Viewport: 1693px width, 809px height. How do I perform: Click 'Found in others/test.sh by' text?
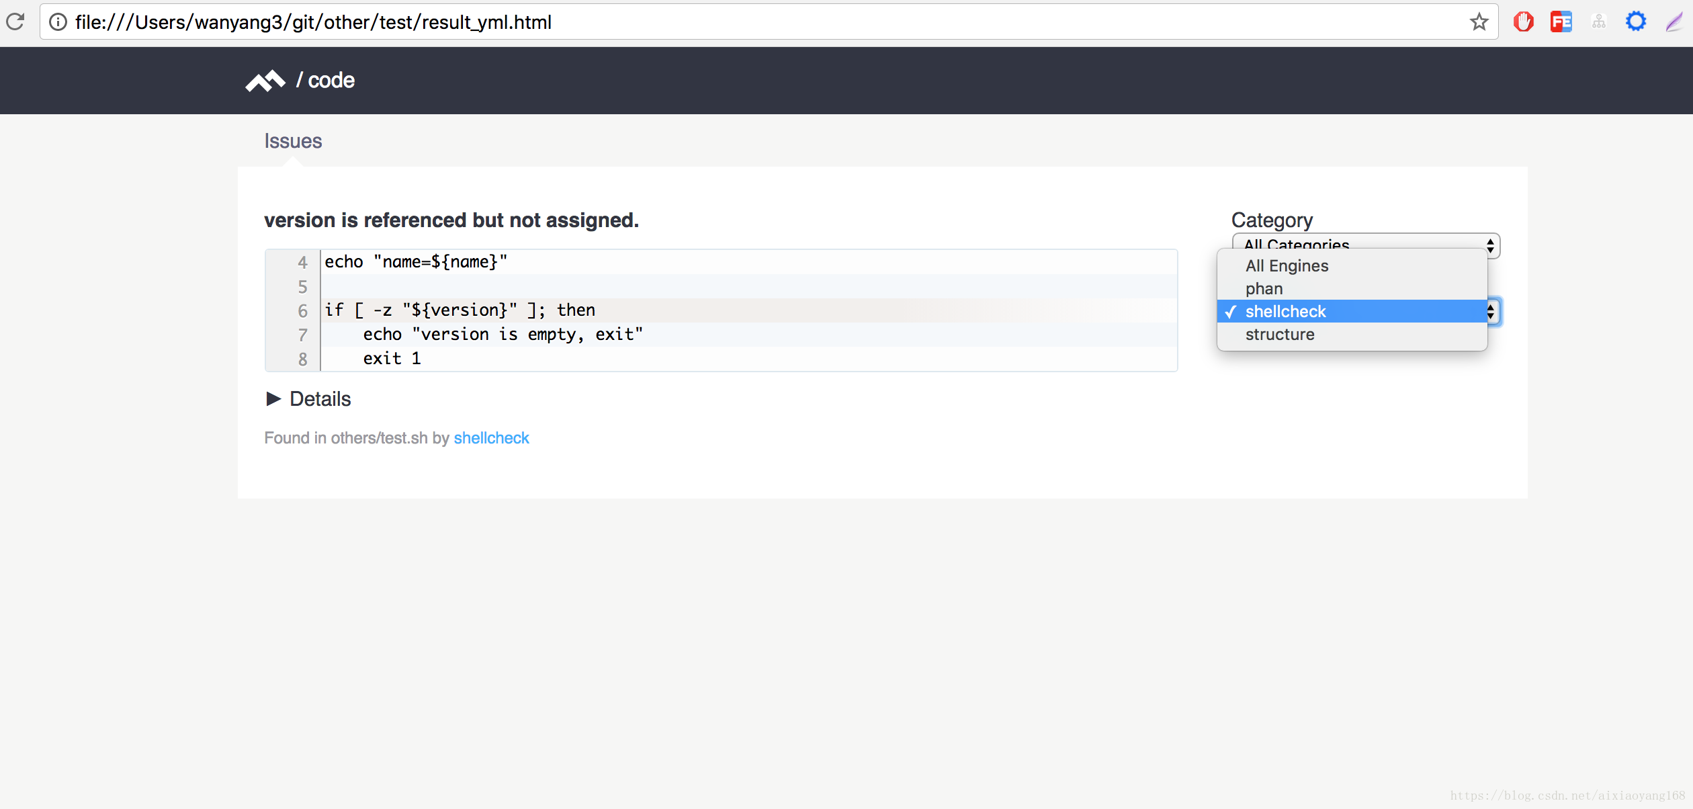coord(357,438)
